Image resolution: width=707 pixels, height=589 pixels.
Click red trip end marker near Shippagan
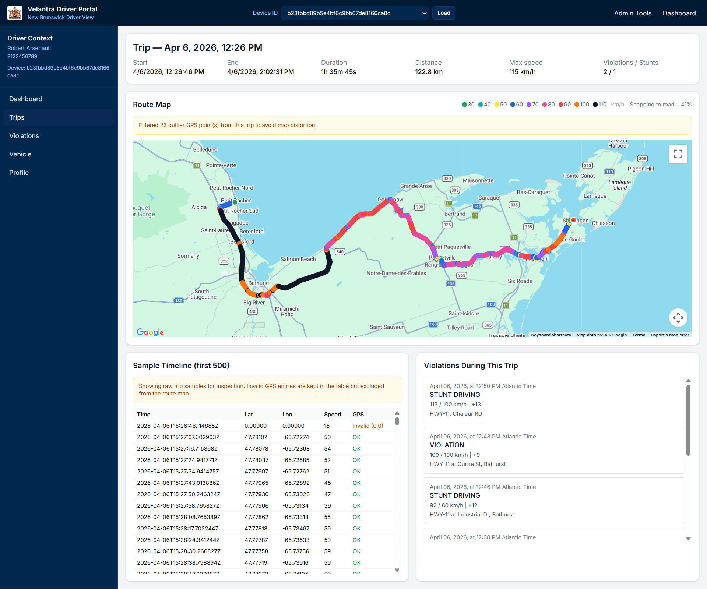573,220
